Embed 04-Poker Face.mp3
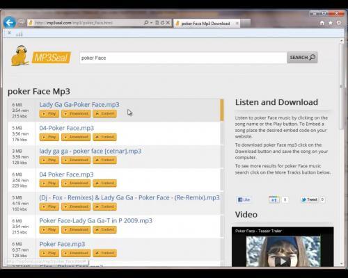Screen dimensions: 348x278 pos(104,137)
